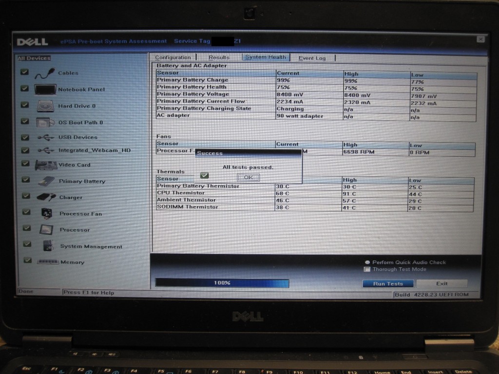Click the 91 C CPU high temperature
Screen dimensions: 499x374
click(x=349, y=194)
